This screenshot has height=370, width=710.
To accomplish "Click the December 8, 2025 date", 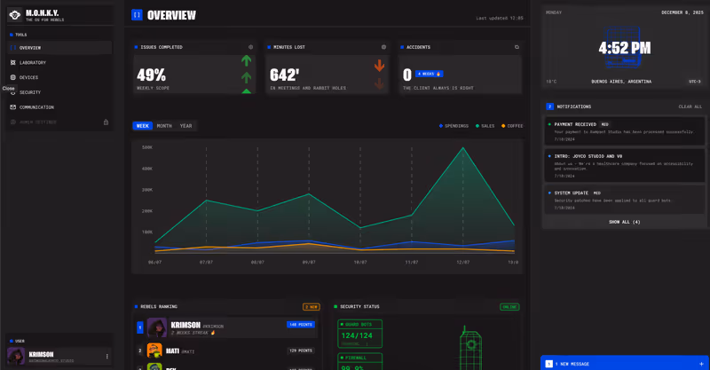I will (682, 12).
